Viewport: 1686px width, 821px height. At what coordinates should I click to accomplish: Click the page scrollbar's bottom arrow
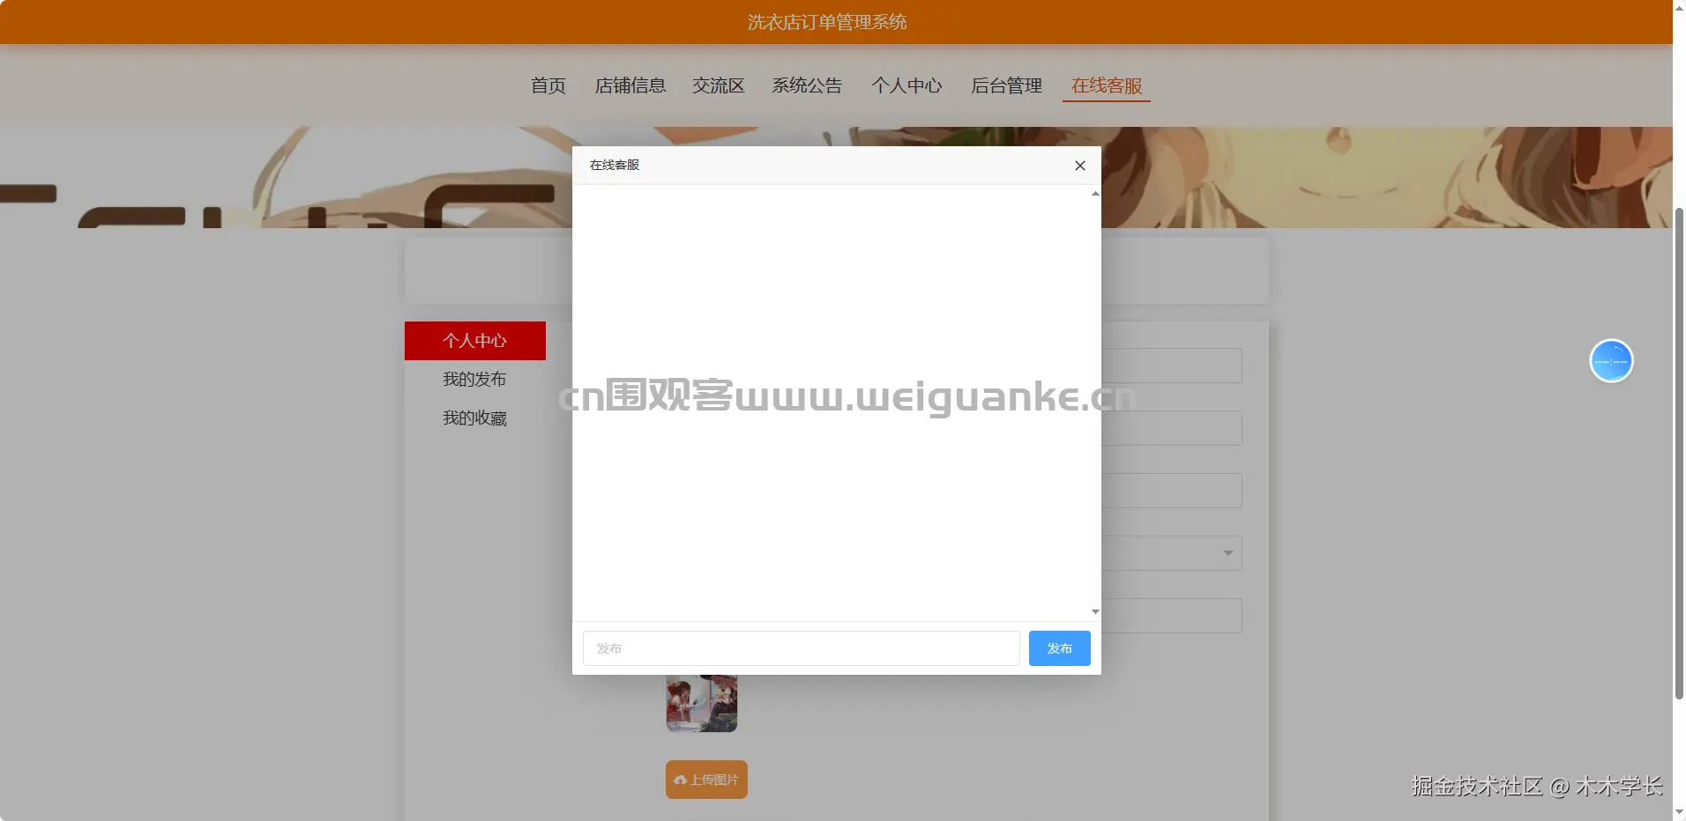pyautogui.click(x=1678, y=811)
